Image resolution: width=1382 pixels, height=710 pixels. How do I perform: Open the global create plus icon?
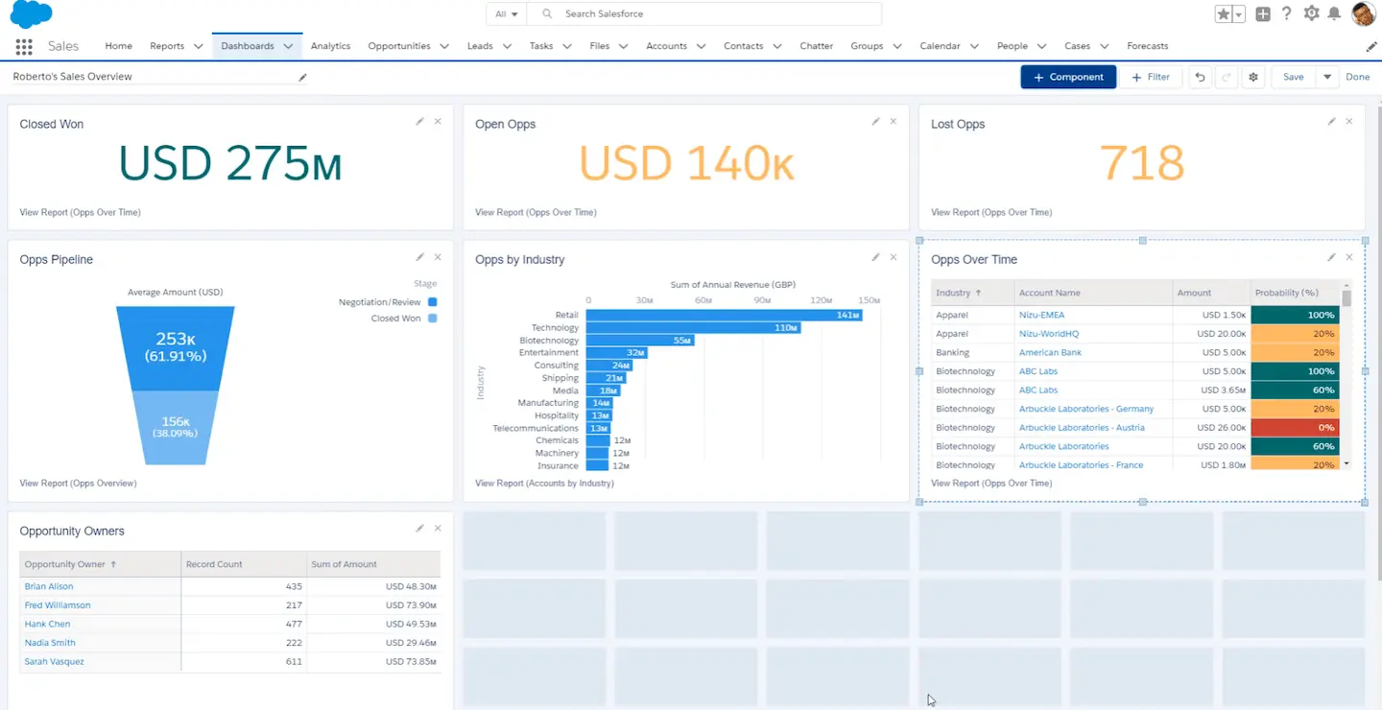pos(1263,13)
